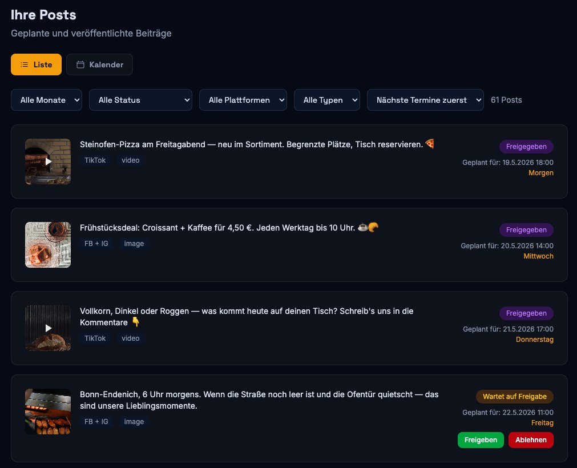Click the Mittwoch day label
Image resolution: width=577 pixels, height=468 pixels.
click(x=538, y=256)
